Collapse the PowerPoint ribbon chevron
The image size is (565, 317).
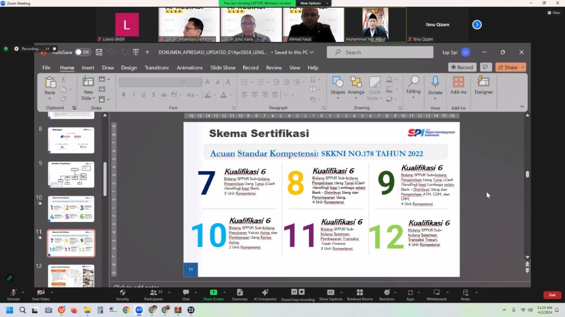point(522,107)
